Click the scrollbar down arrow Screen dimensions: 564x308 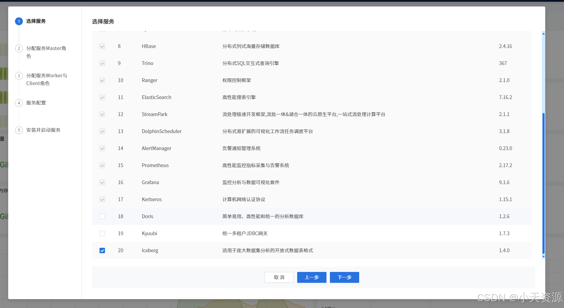[x=543, y=257]
